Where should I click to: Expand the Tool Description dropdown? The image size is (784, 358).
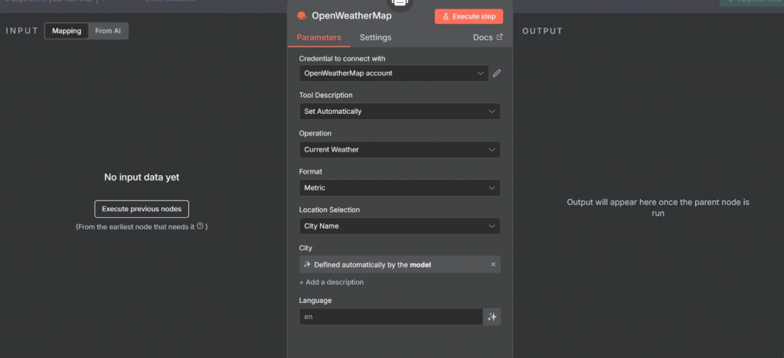[399, 112]
